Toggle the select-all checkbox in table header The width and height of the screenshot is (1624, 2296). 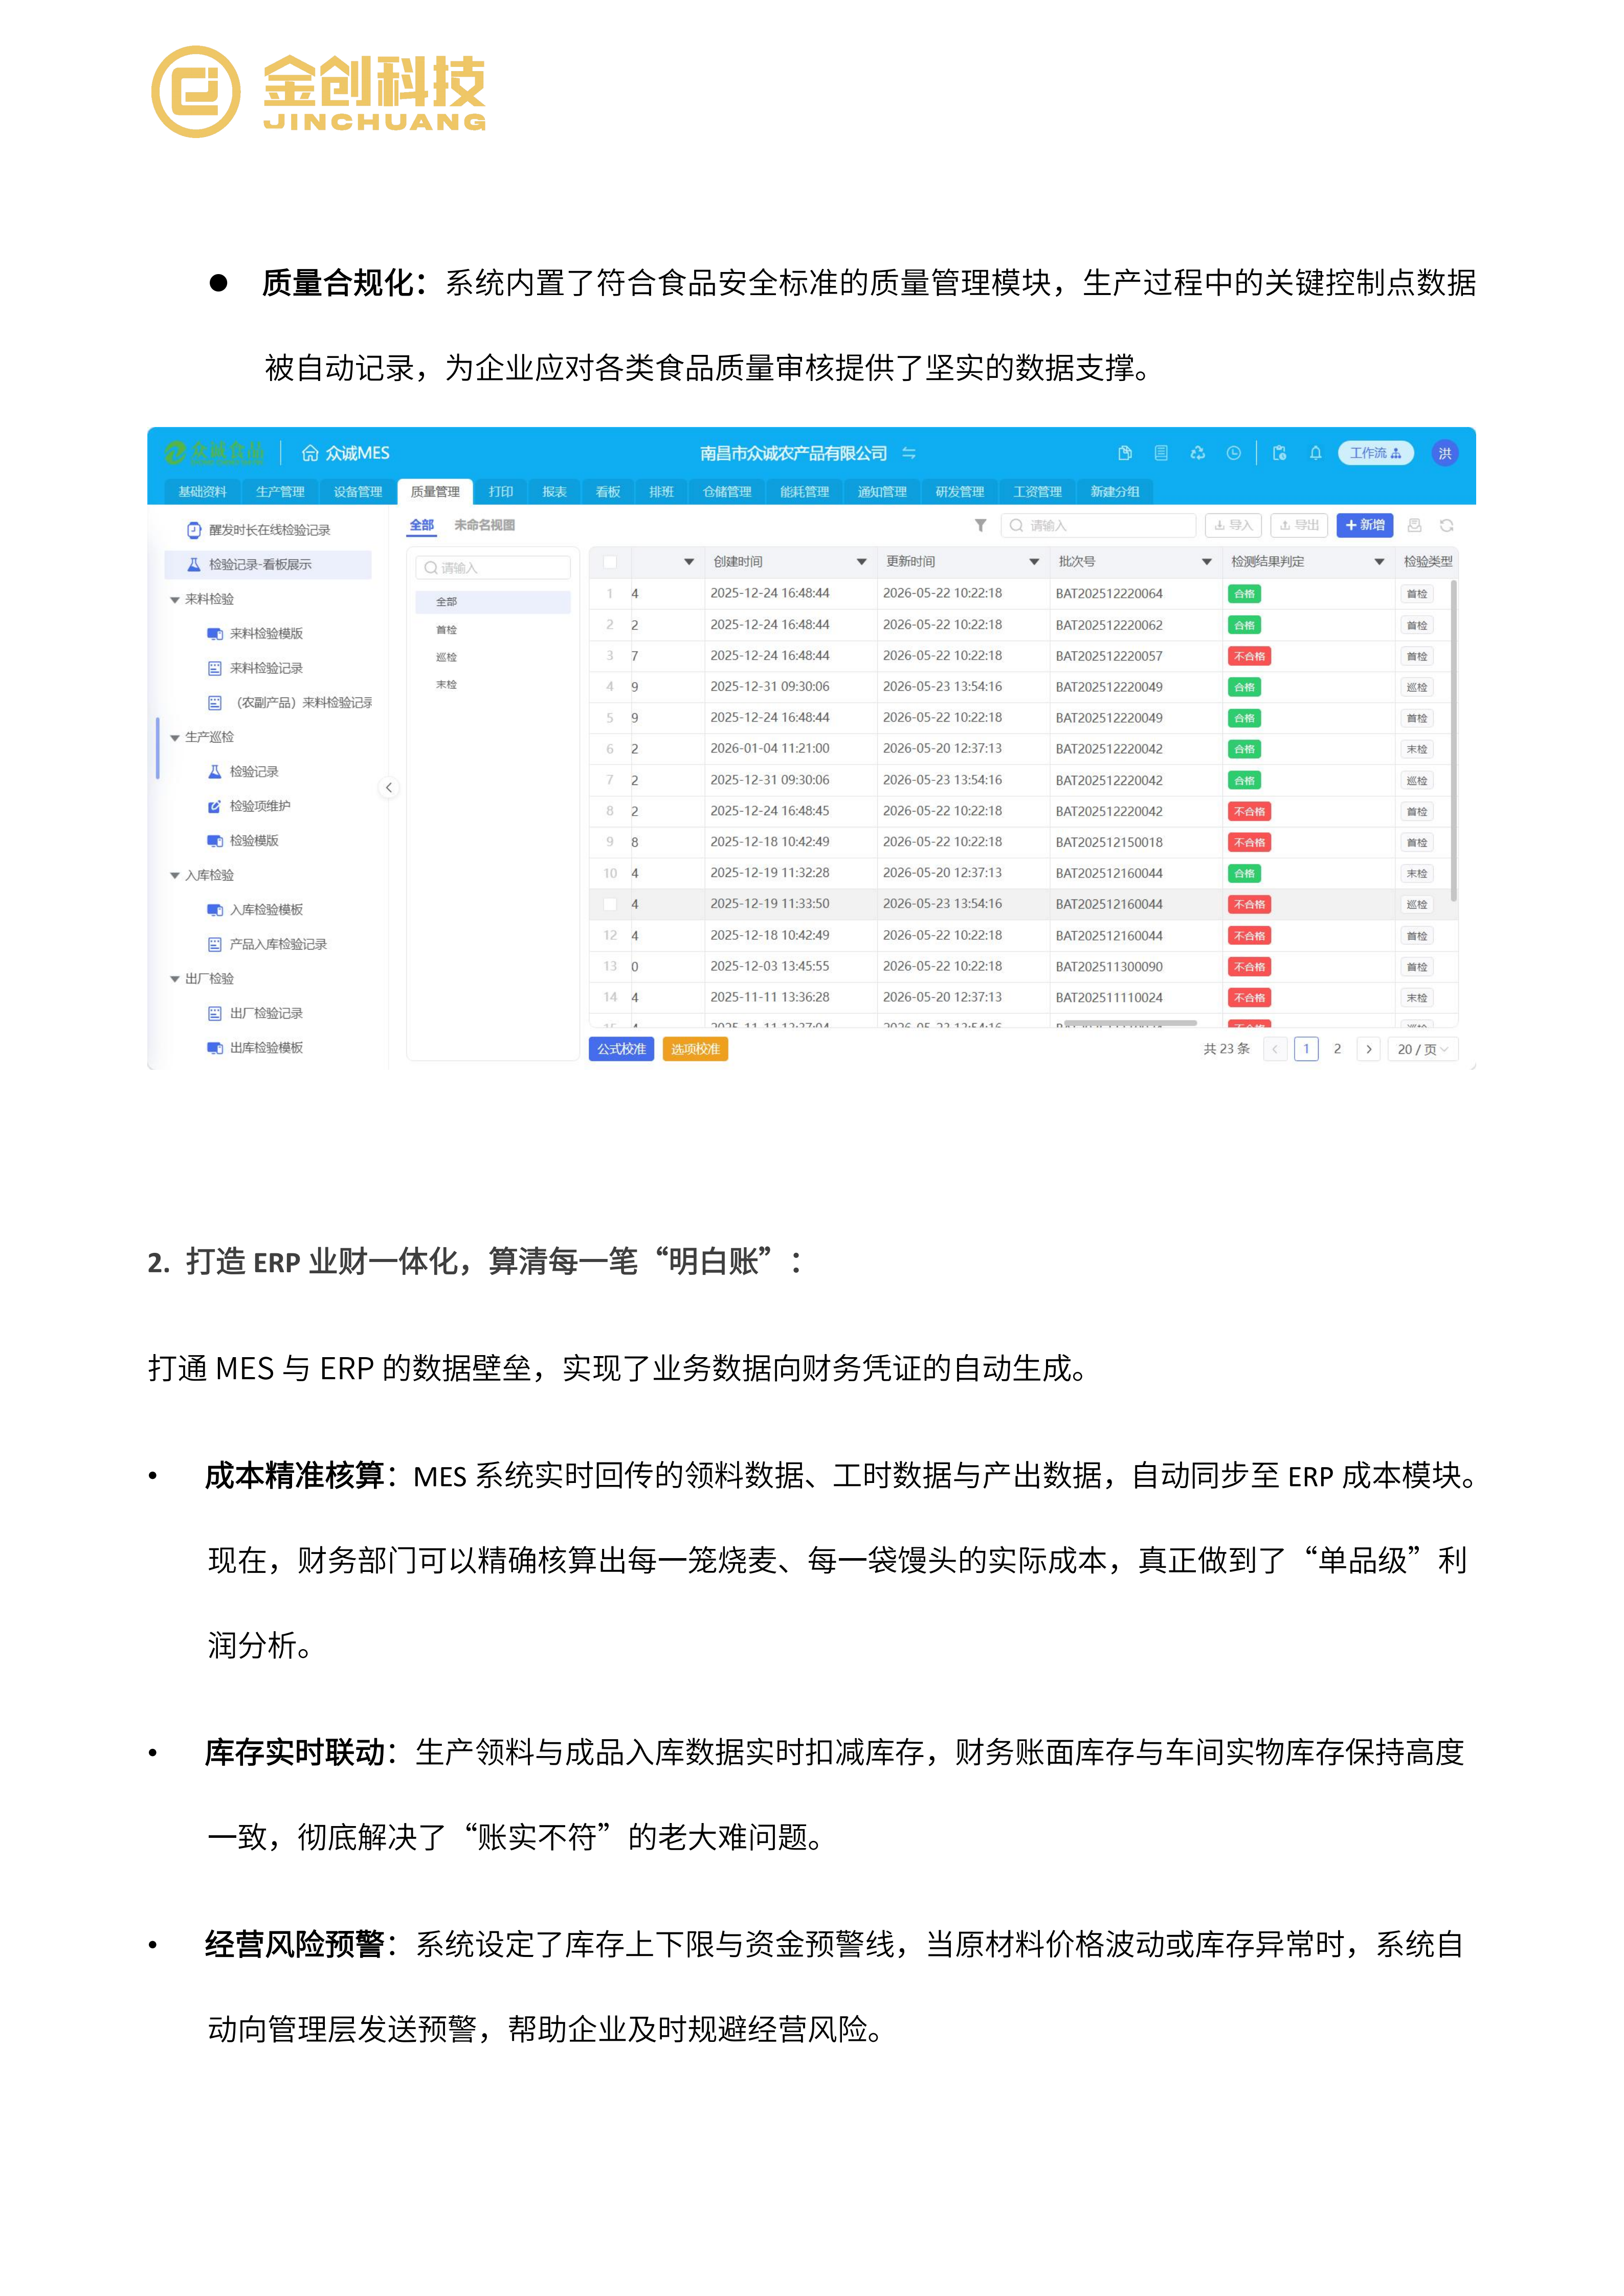coord(610,562)
